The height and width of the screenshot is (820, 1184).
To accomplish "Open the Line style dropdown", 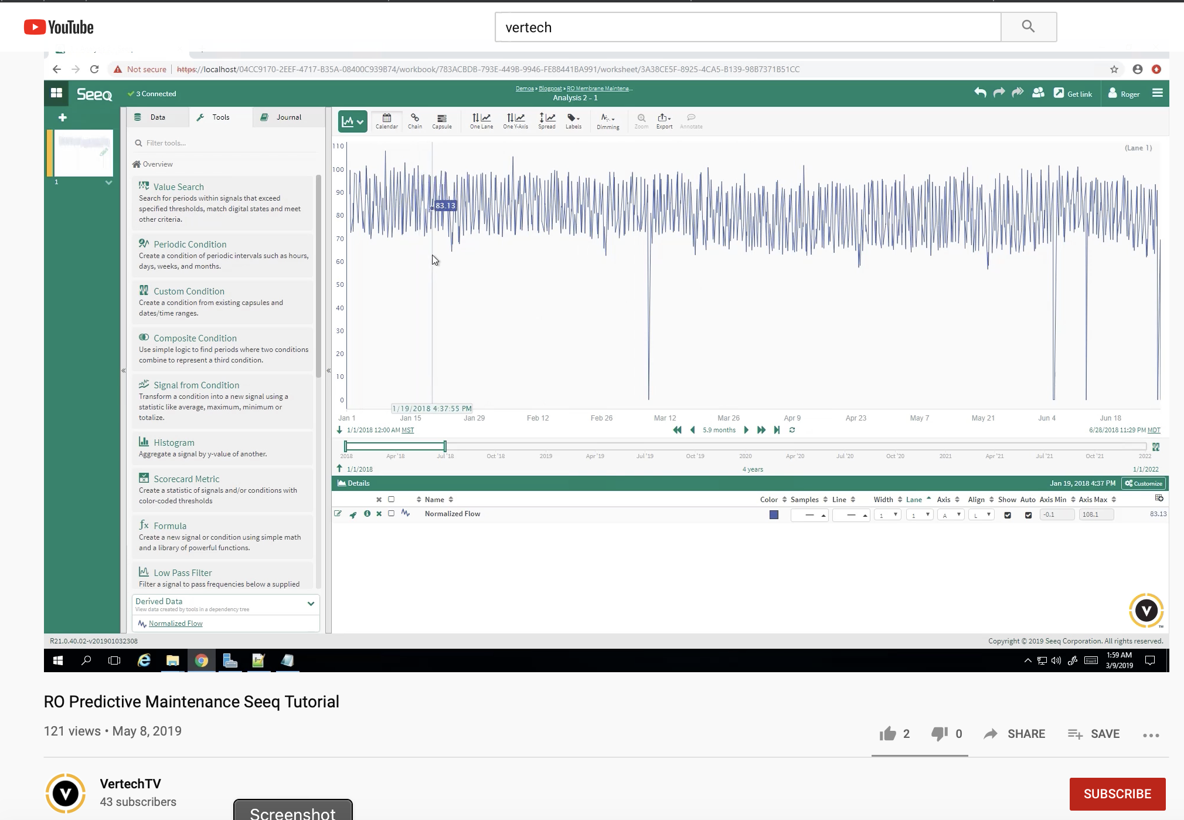I will tap(851, 515).
